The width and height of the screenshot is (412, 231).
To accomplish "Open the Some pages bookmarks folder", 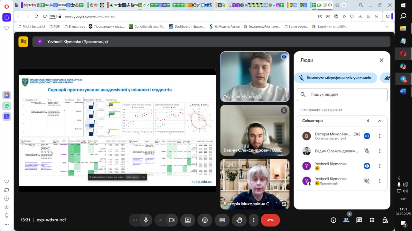I will 296,26.
